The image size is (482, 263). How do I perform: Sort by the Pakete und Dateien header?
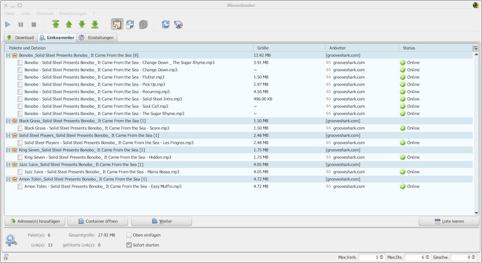129,48
